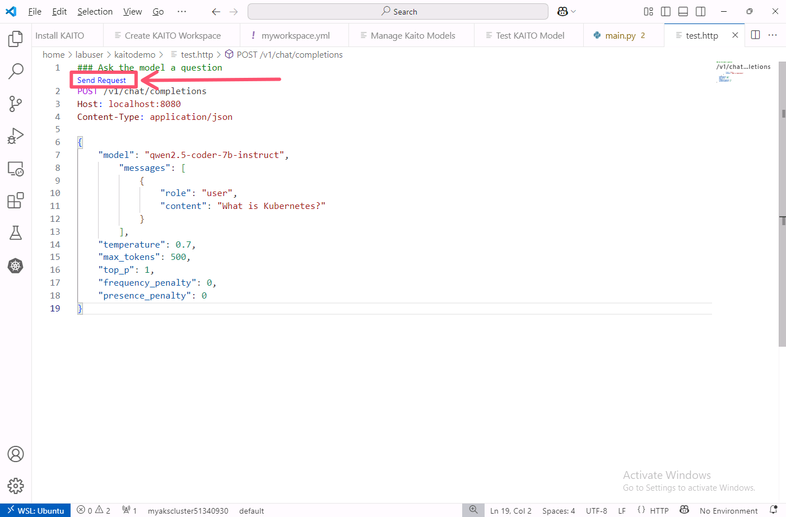This screenshot has height=517, width=786.
Task: Open Source Control view
Action: click(16, 104)
